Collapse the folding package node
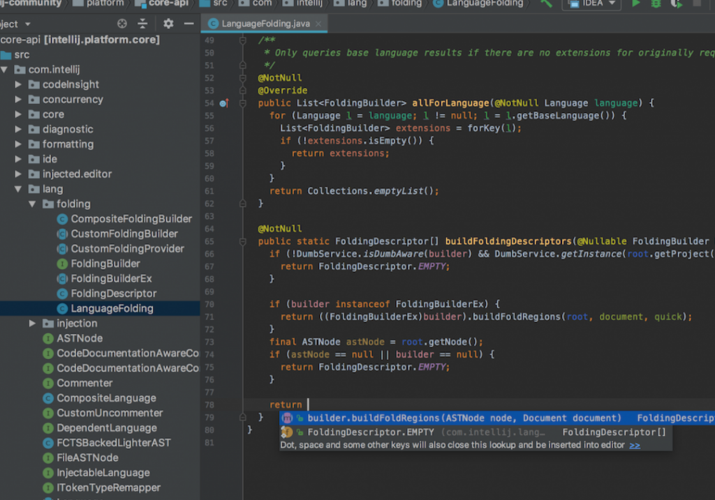 31,204
